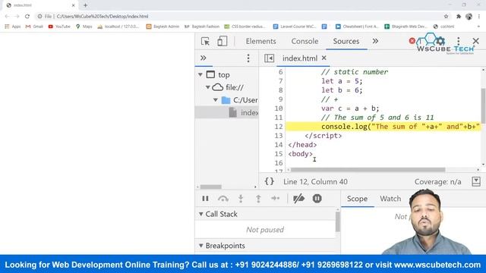Reload the page button
486x273 pixels.
tap(27, 17)
